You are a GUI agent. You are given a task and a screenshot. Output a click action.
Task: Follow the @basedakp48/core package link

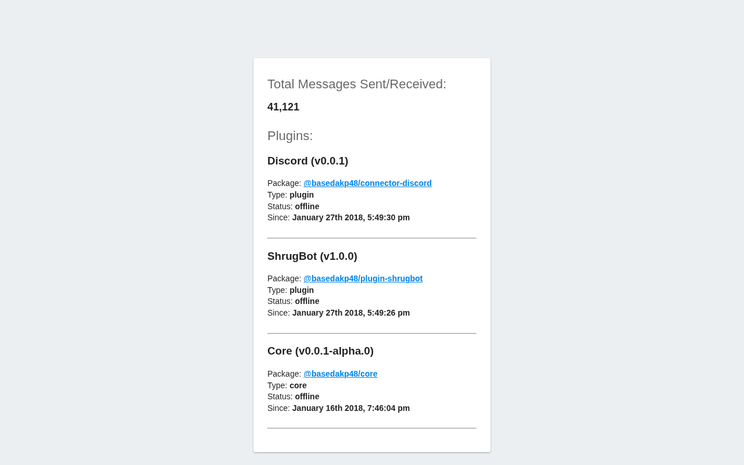click(340, 374)
